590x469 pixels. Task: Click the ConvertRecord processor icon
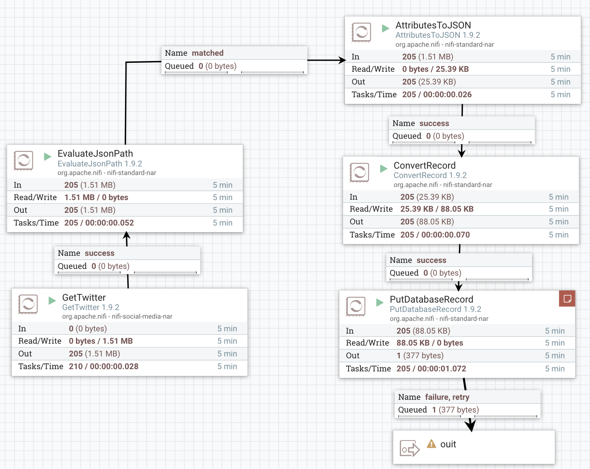(x=359, y=173)
